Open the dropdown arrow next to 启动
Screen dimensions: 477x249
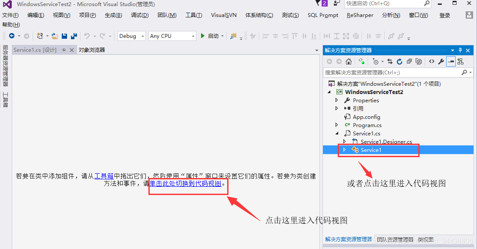[222, 36]
